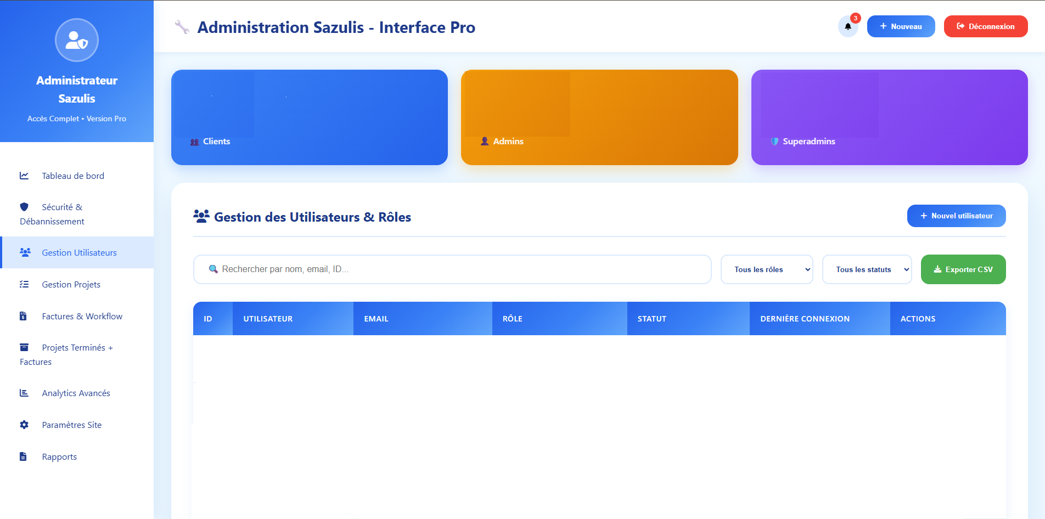Open the Tous les statuts dropdown
1045x519 pixels.
pyautogui.click(x=867, y=269)
